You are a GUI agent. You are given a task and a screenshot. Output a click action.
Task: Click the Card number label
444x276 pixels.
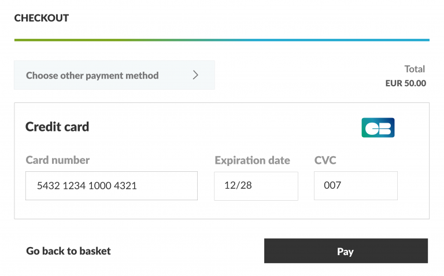58,160
